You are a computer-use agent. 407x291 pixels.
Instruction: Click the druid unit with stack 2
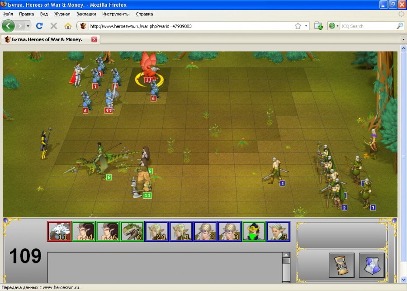(x=337, y=194)
